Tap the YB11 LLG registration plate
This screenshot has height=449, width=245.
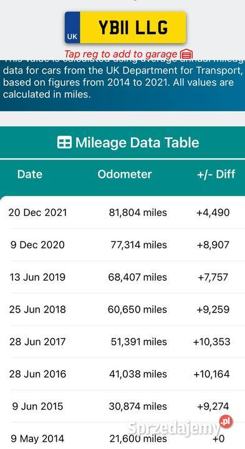point(126,27)
